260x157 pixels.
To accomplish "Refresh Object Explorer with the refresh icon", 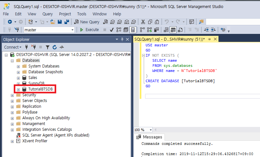I will tap(55, 47).
